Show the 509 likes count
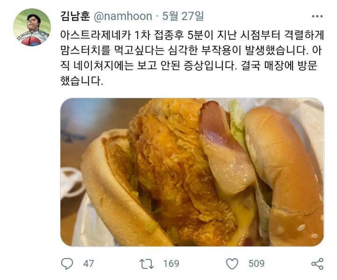 point(256,264)
